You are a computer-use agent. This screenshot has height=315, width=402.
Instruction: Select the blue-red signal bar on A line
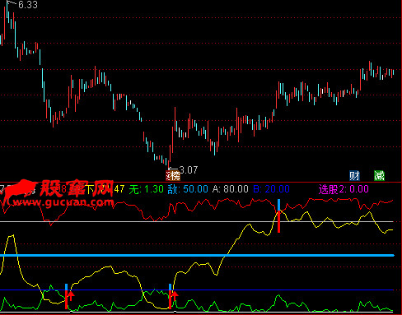pyautogui.click(x=278, y=216)
